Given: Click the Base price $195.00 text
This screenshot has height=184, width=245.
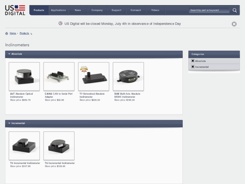Looking at the screenshot, I should point(124,100).
